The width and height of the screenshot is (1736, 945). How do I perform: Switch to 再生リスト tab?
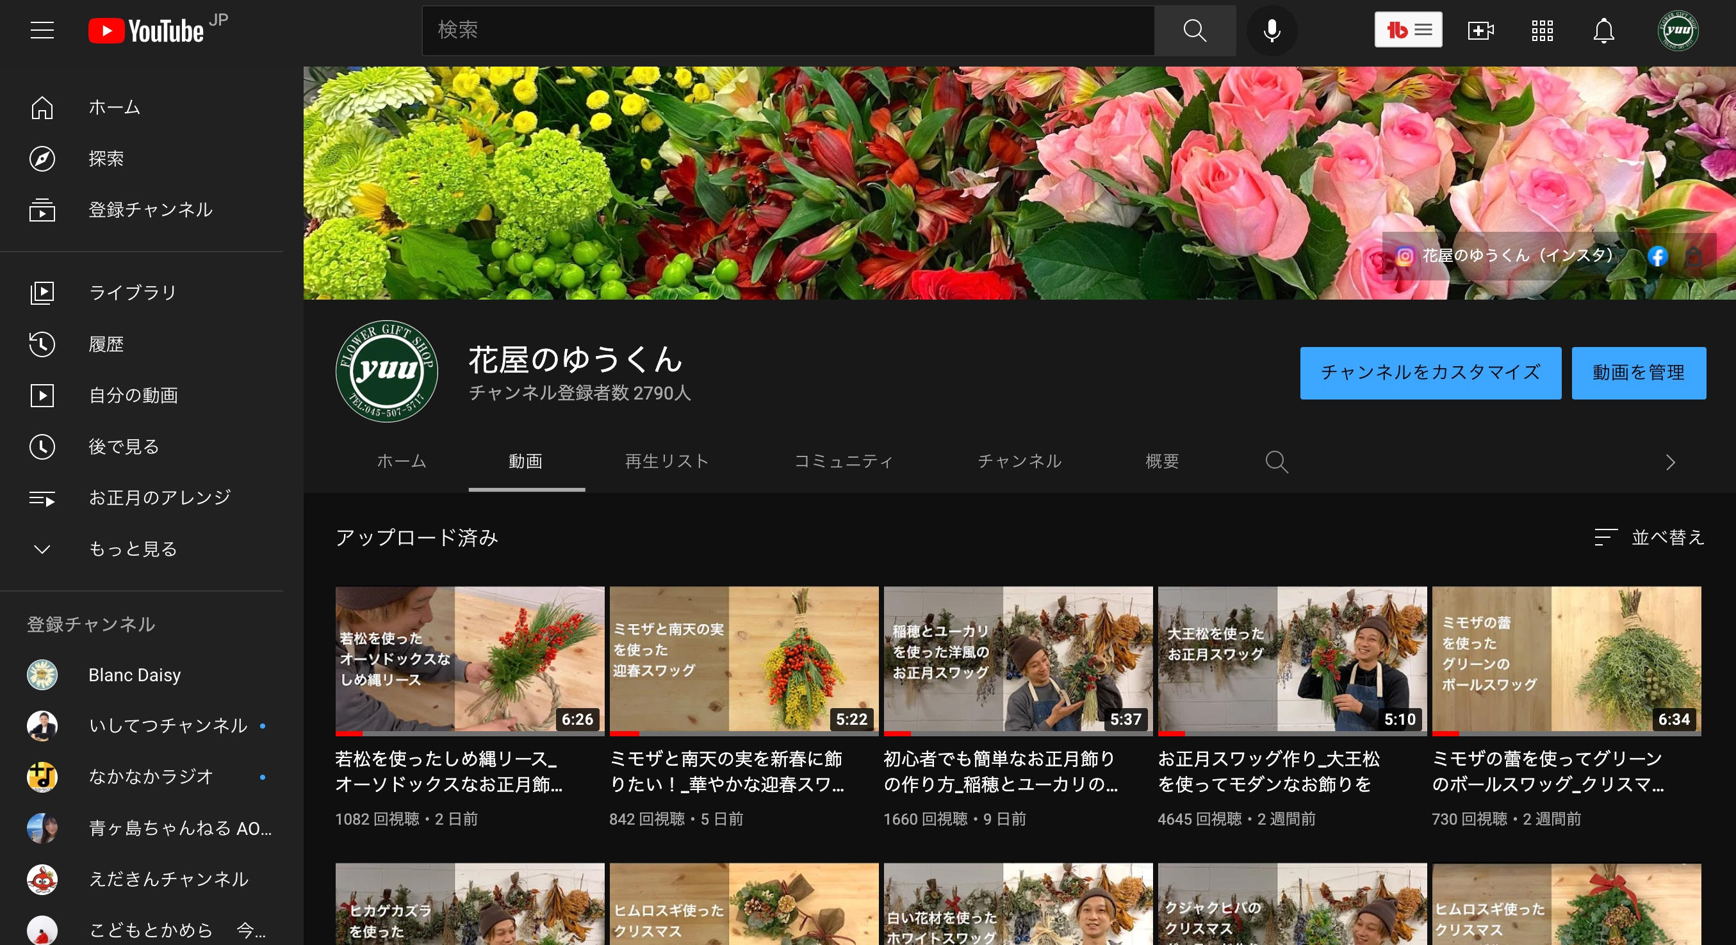(666, 462)
